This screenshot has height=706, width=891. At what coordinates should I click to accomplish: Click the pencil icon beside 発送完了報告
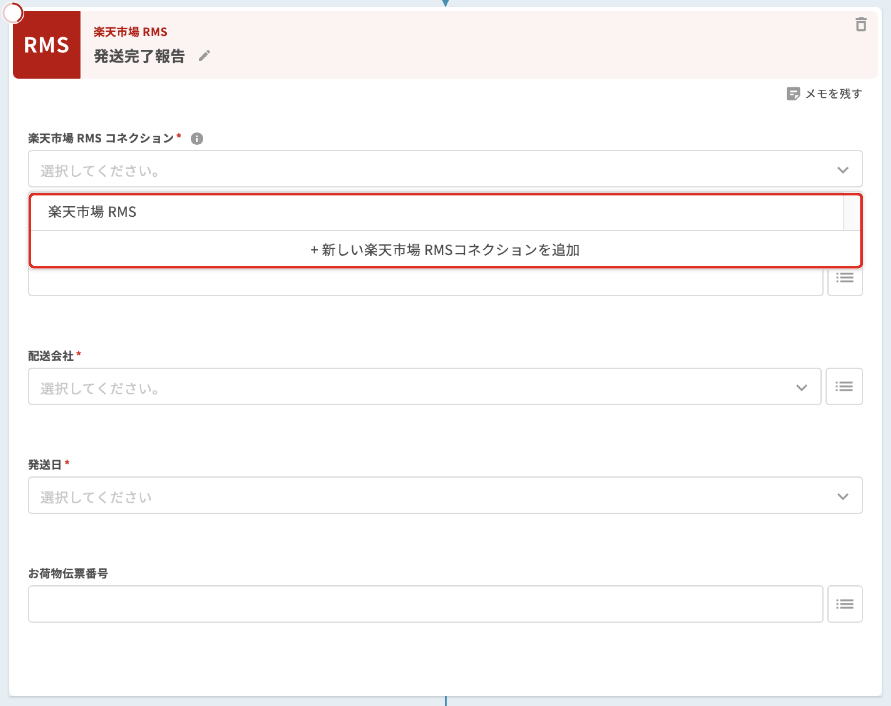tap(204, 56)
